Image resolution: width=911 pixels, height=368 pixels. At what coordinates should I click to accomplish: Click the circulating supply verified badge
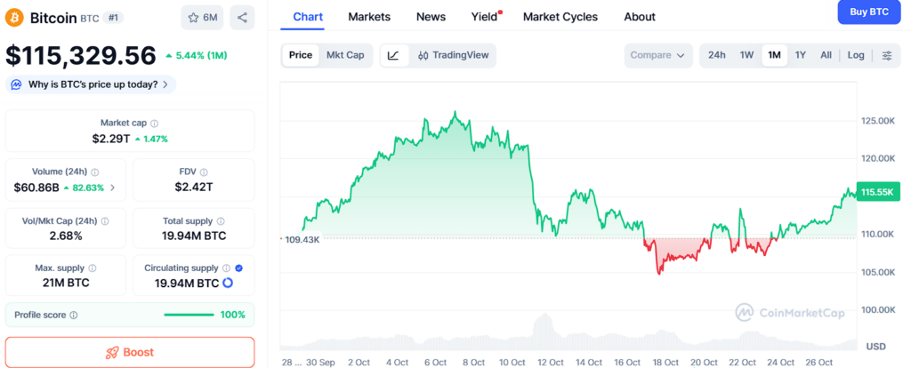click(238, 268)
